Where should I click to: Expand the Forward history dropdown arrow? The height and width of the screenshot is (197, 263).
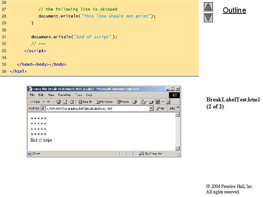[53, 102]
